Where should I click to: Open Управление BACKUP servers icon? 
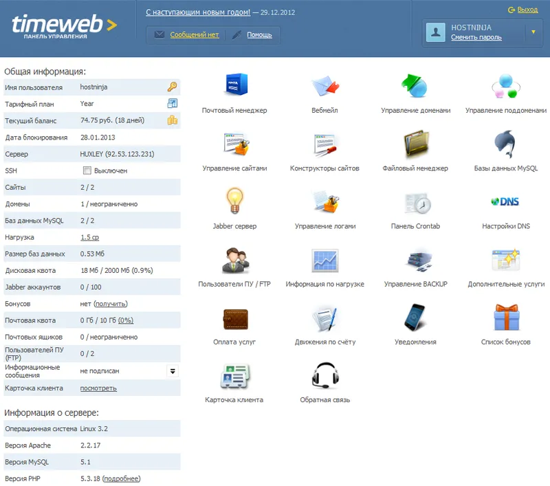(x=419, y=261)
